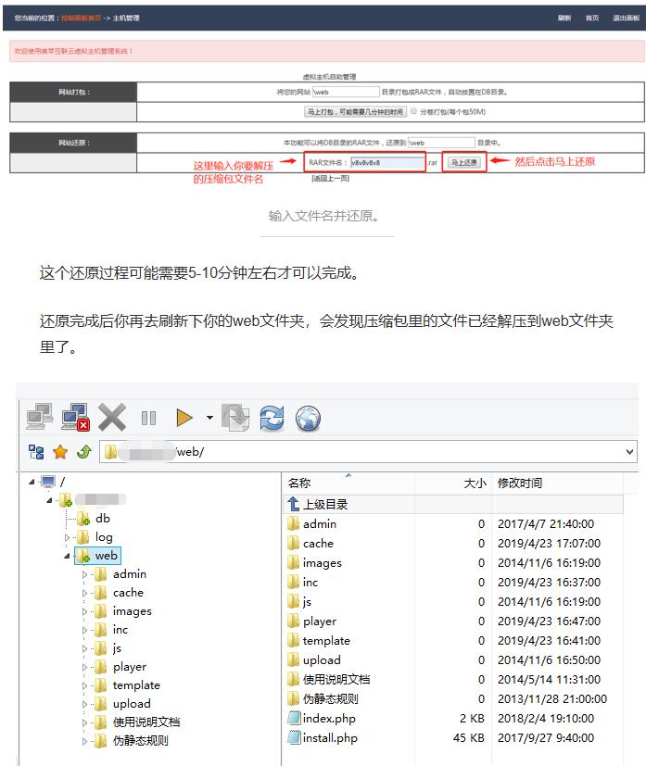This screenshot has height=766, width=646.
Task: Select the player folder in the file list
Action: tap(320, 622)
